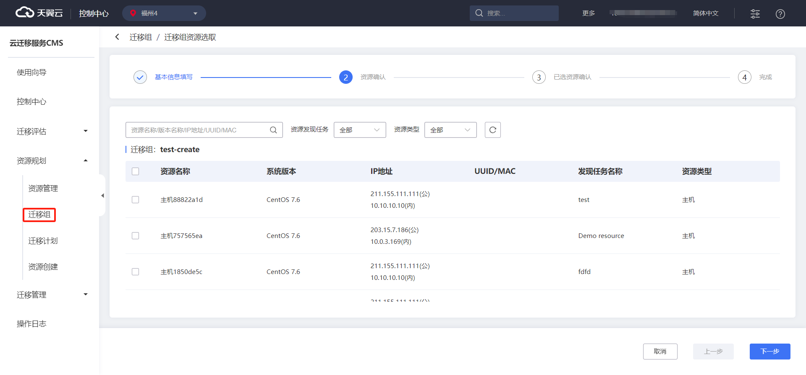Click step 2 circle 资源确认
Image resolution: width=806 pixels, height=375 pixels.
(x=346, y=77)
